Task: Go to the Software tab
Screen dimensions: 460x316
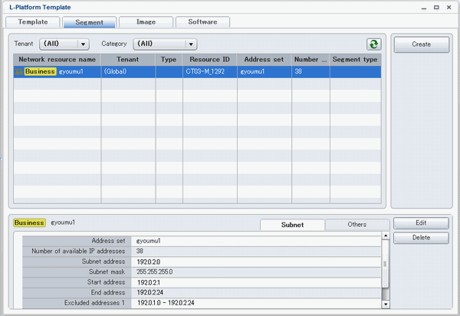Action: [202, 22]
